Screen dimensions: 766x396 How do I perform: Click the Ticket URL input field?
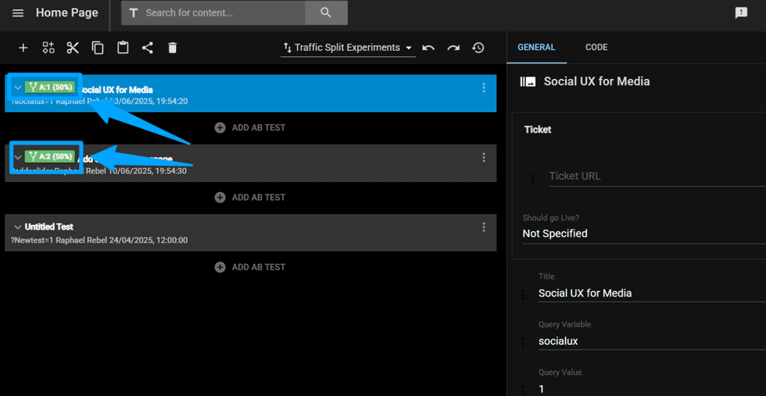click(x=657, y=177)
